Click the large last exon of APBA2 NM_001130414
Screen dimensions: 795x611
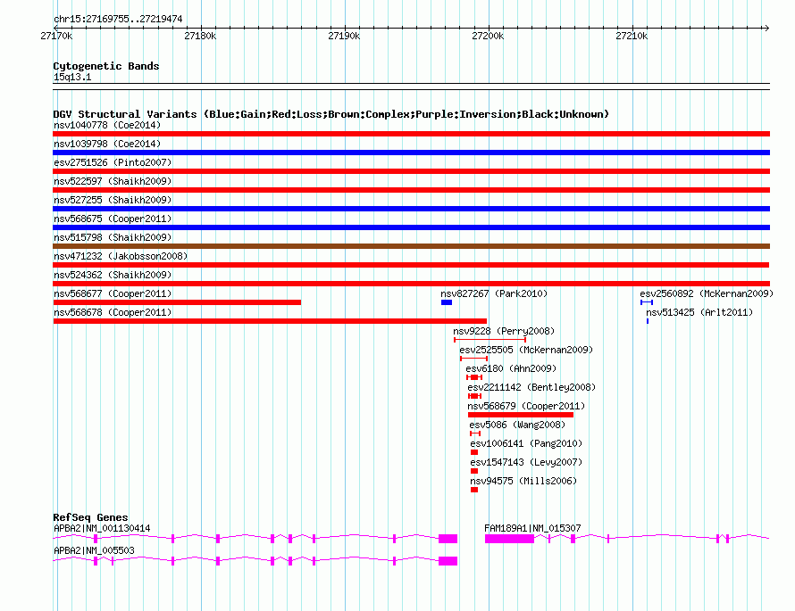(x=448, y=539)
